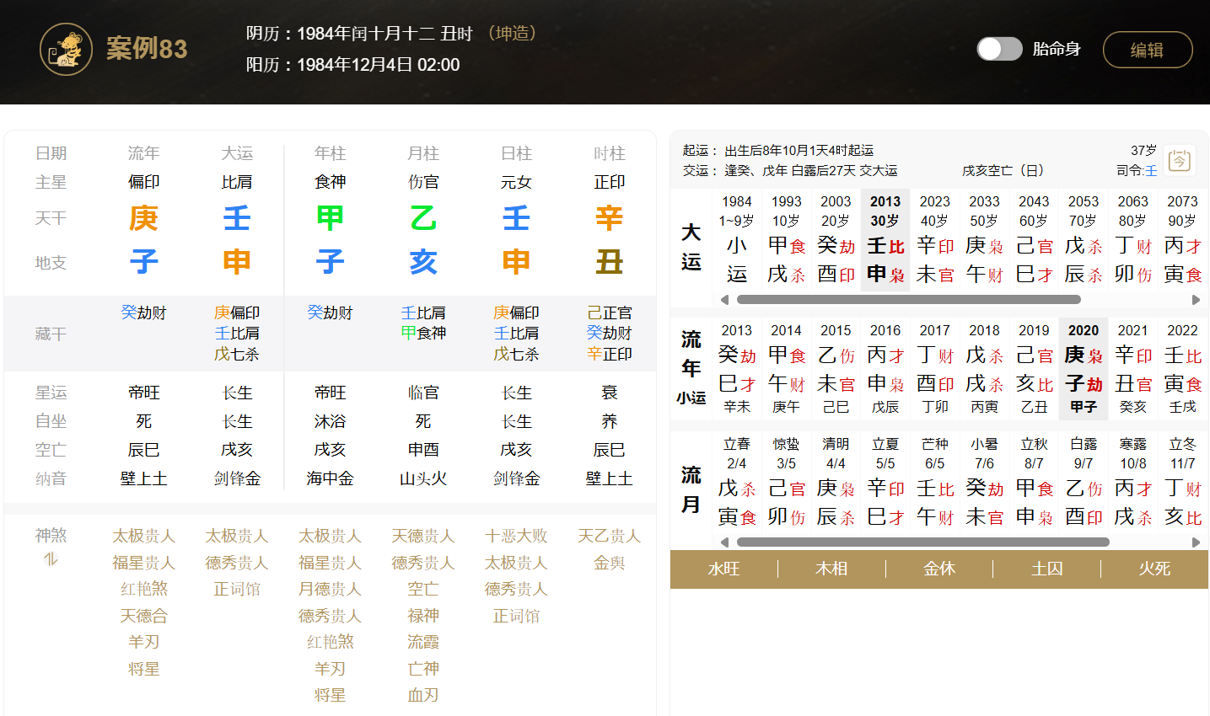Screen dimensions: 1210x716
Task: Click the right arrow of 大运 scrollbar
Action: pyautogui.click(x=1196, y=300)
